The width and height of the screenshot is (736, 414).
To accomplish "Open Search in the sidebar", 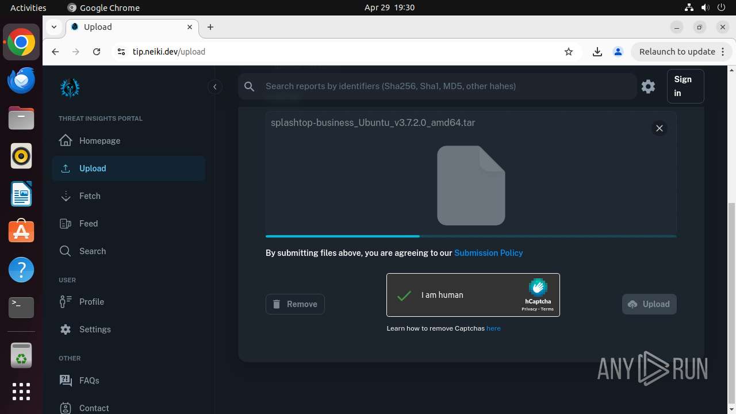I will coord(128,251).
